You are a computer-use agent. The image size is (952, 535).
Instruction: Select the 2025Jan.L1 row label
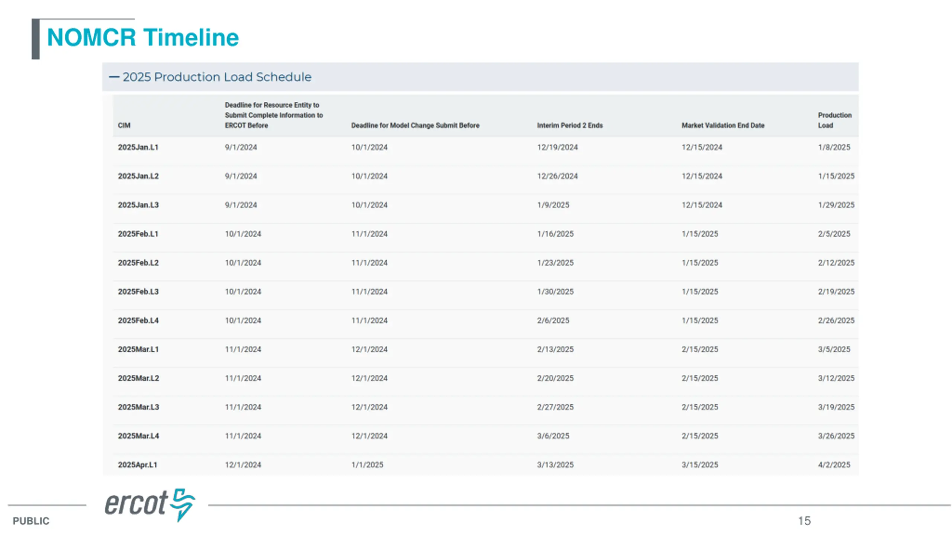pos(138,147)
